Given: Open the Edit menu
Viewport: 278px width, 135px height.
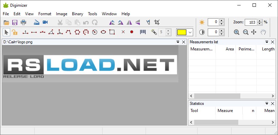Looking at the screenshot, I should 17,14.
